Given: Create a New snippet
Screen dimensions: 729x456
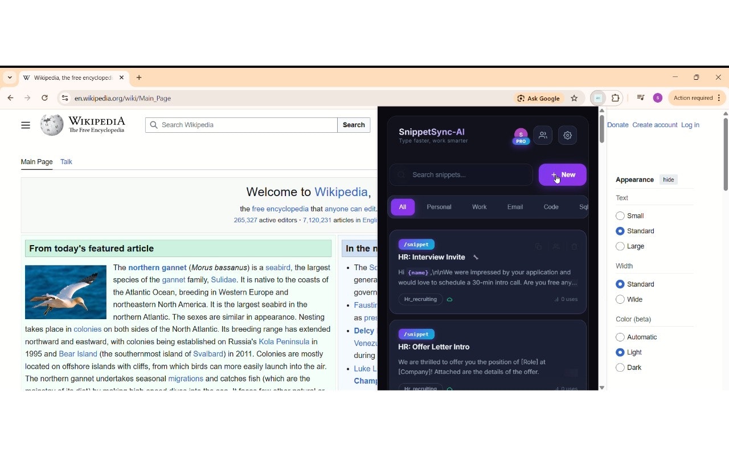Looking at the screenshot, I should (x=563, y=175).
